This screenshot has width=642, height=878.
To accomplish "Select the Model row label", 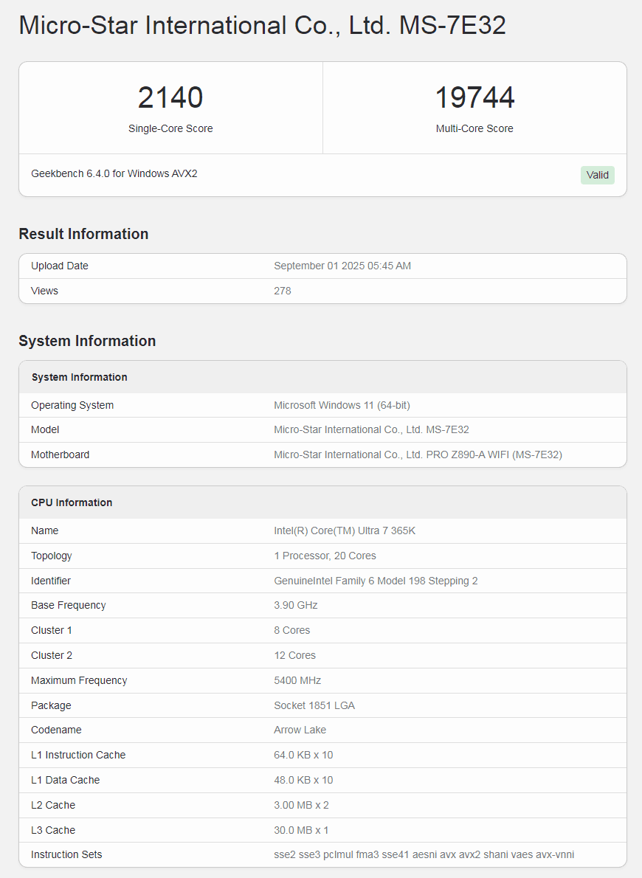I will [x=45, y=429].
